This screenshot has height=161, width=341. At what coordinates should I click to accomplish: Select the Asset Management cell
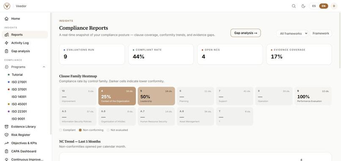pyautogui.click(x=195, y=116)
